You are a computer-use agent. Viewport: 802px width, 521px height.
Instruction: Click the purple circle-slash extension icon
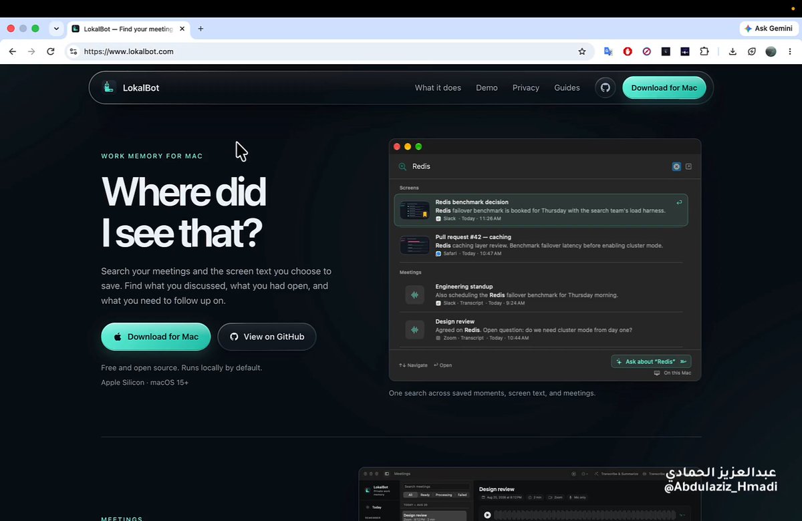646,51
